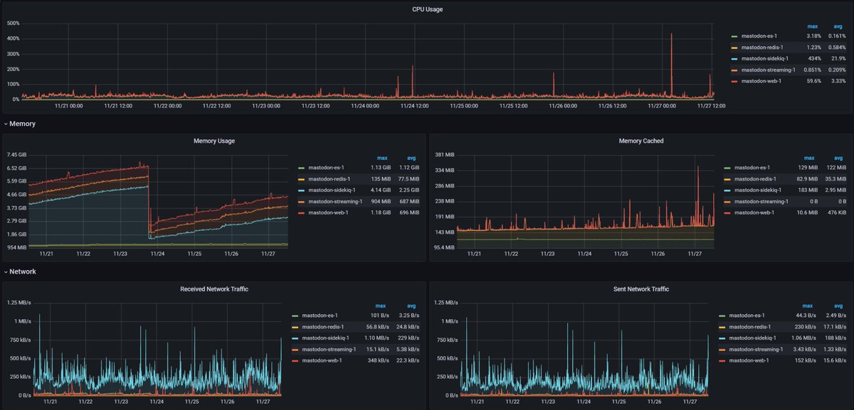Click the 381 MiB label on Memory Cached axis
This screenshot has width=854, height=410.
click(x=445, y=155)
